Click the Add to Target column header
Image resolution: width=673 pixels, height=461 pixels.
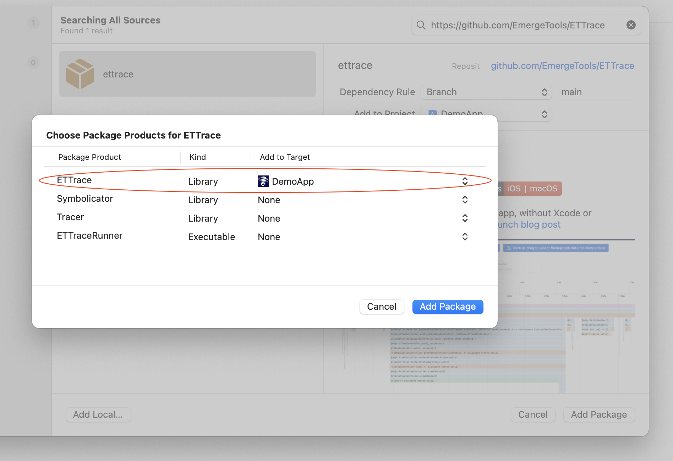point(285,157)
